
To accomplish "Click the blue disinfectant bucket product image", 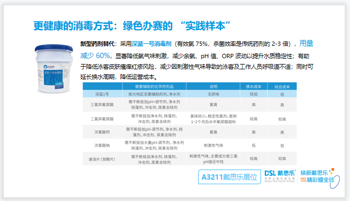I will pos(54,68).
